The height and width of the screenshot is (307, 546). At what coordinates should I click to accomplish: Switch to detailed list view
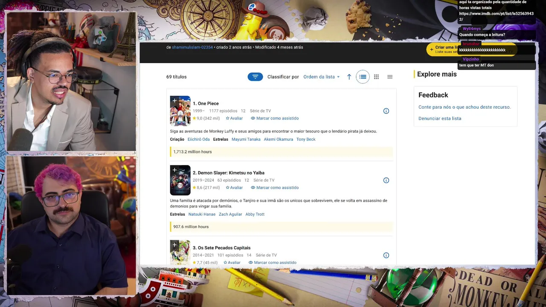point(363,77)
